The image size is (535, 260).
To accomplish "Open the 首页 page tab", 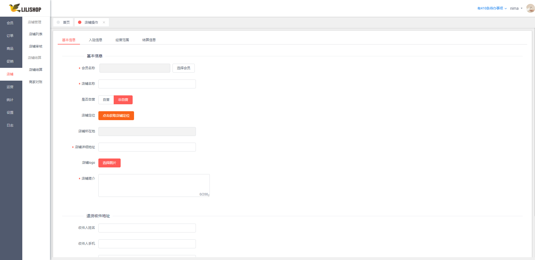I will coord(63,23).
